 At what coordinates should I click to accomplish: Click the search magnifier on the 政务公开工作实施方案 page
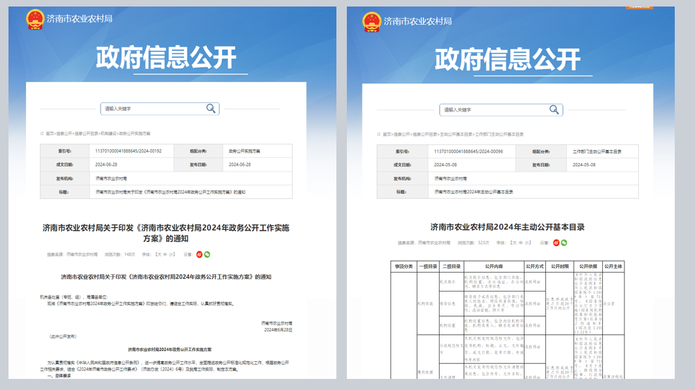[x=211, y=108]
